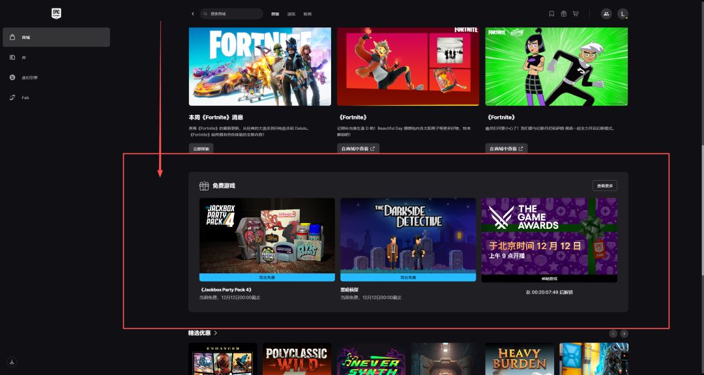This screenshot has width=704, height=375.
Task: Go to next featured deals page
Action: pos(624,334)
